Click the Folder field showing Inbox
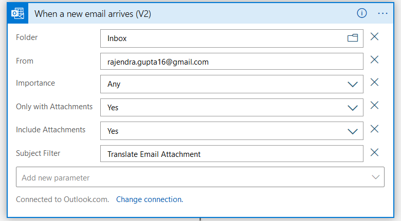This screenshot has height=221, width=401. click(221, 38)
